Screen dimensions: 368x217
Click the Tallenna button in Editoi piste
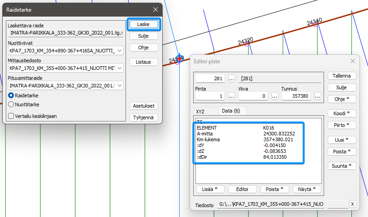342,76
